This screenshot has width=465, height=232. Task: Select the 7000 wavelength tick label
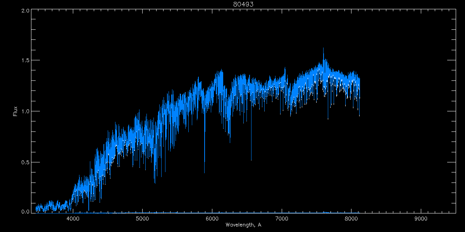(x=282, y=218)
